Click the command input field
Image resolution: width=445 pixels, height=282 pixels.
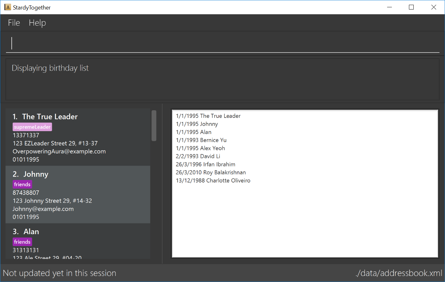tap(223, 43)
